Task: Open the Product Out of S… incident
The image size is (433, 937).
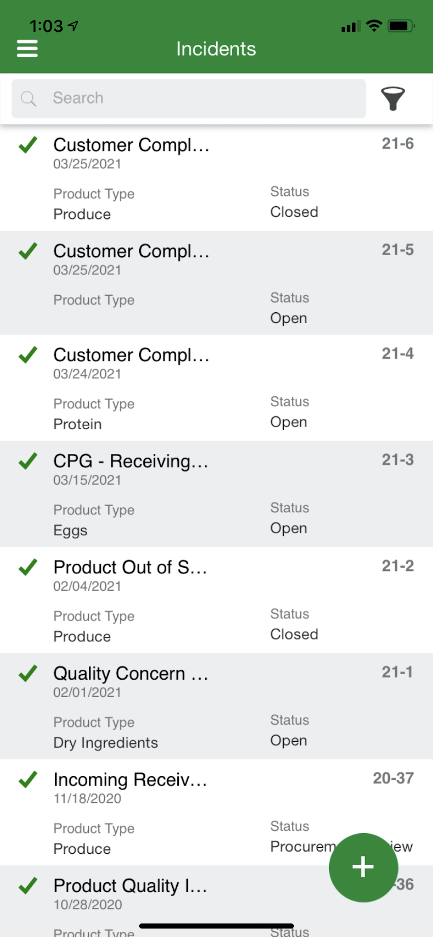Action: tap(216, 600)
